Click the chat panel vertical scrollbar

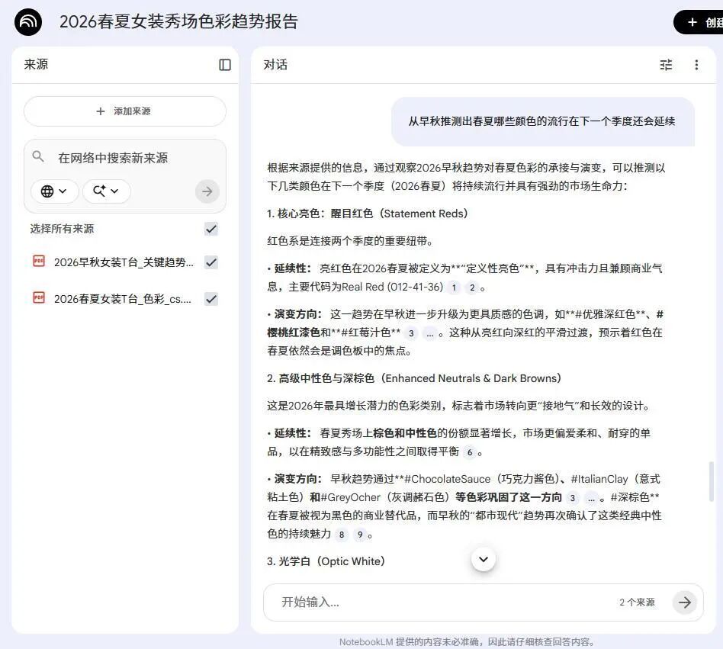click(x=711, y=481)
